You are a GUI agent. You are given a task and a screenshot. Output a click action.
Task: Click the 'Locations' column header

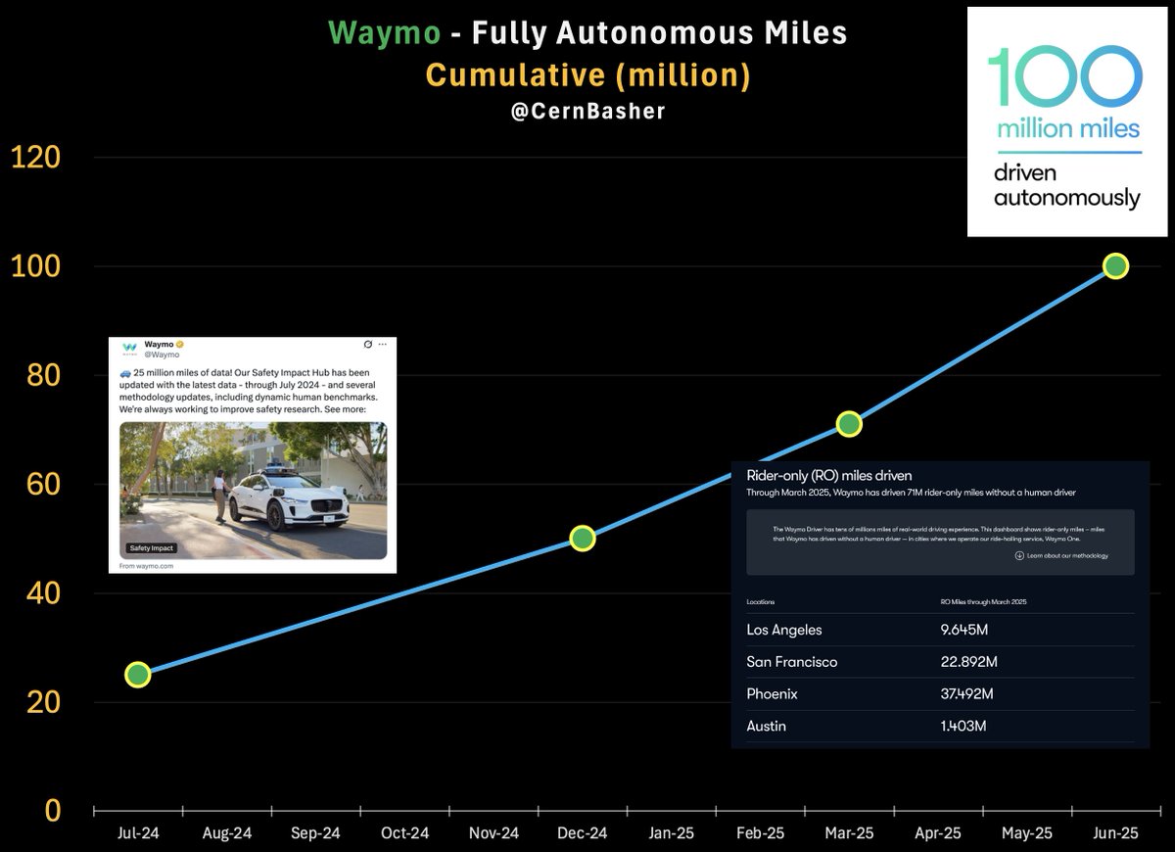click(x=760, y=601)
